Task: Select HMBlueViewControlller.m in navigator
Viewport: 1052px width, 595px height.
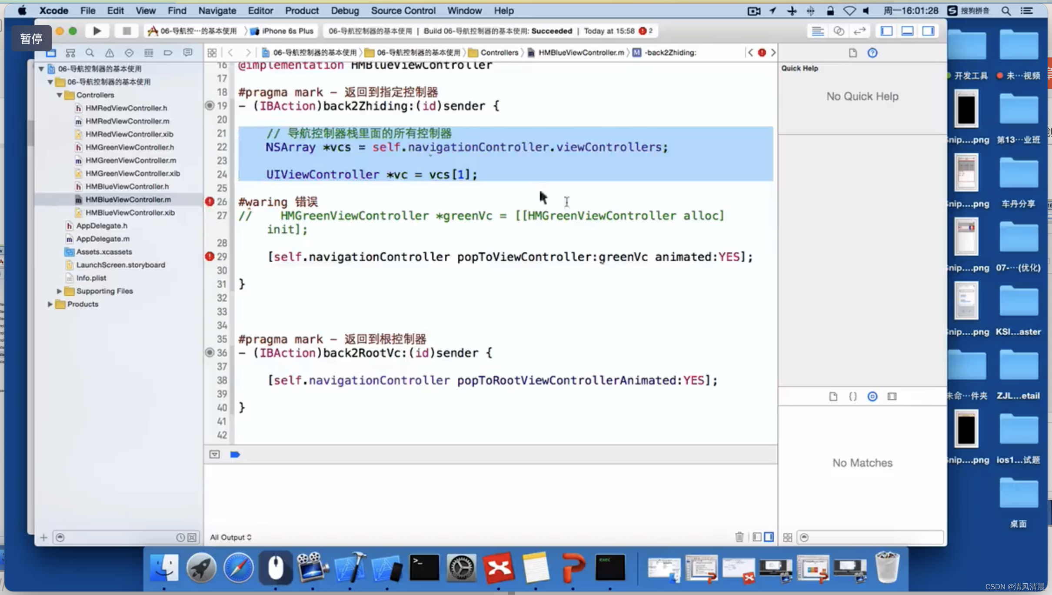Action: coord(128,199)
